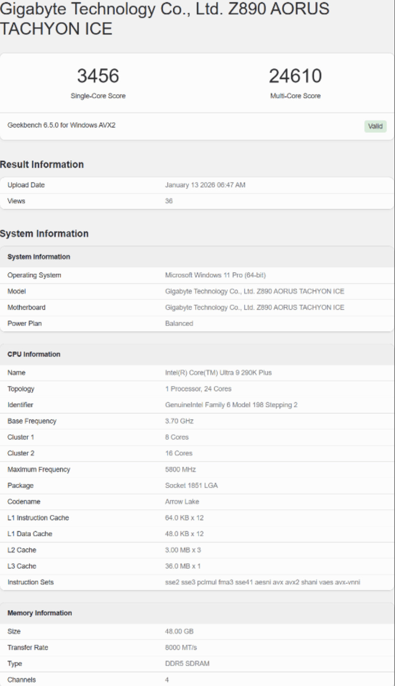
Task: Click the Motherboard row value
Action: pos(254,307)
